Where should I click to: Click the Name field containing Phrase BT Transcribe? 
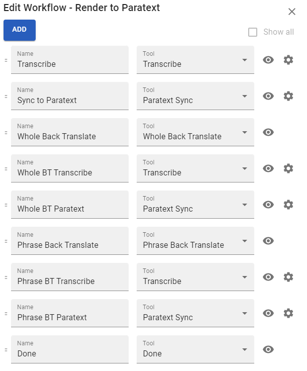click(x=70, y=277)
